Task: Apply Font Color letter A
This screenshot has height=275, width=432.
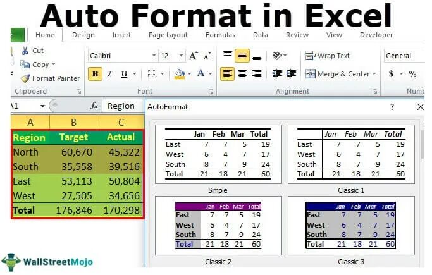Action: coord(201,73)
